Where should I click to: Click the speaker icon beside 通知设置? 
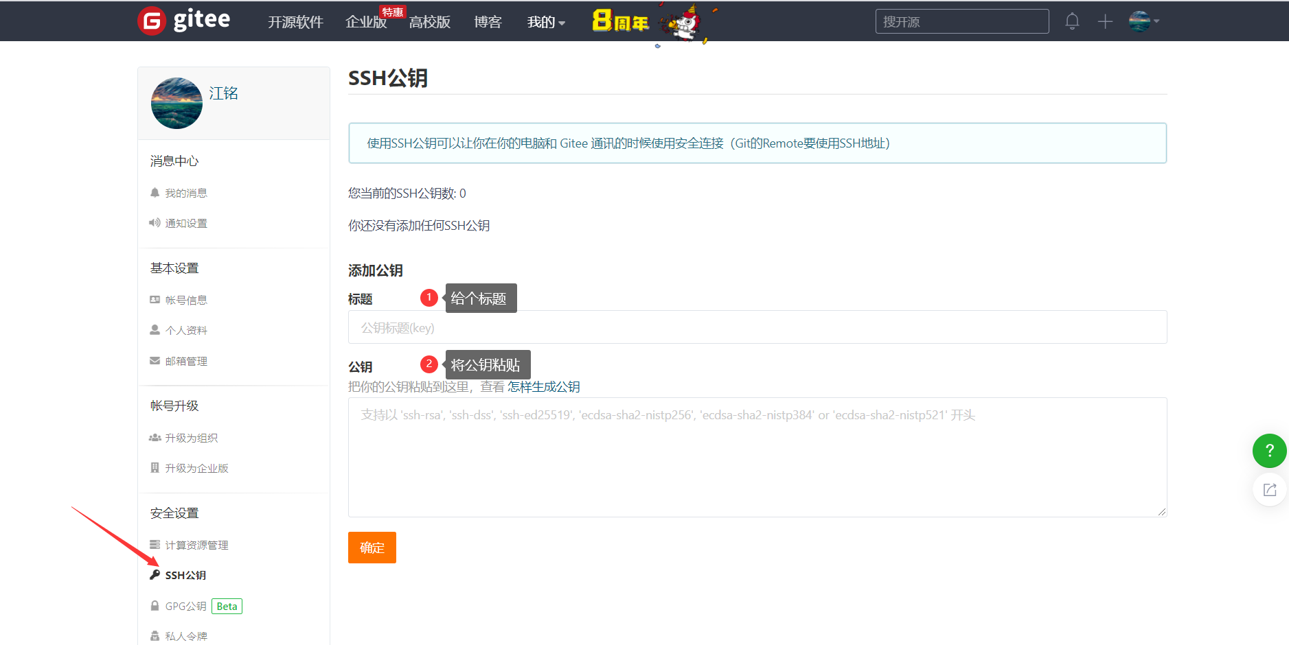coord(155,222)
